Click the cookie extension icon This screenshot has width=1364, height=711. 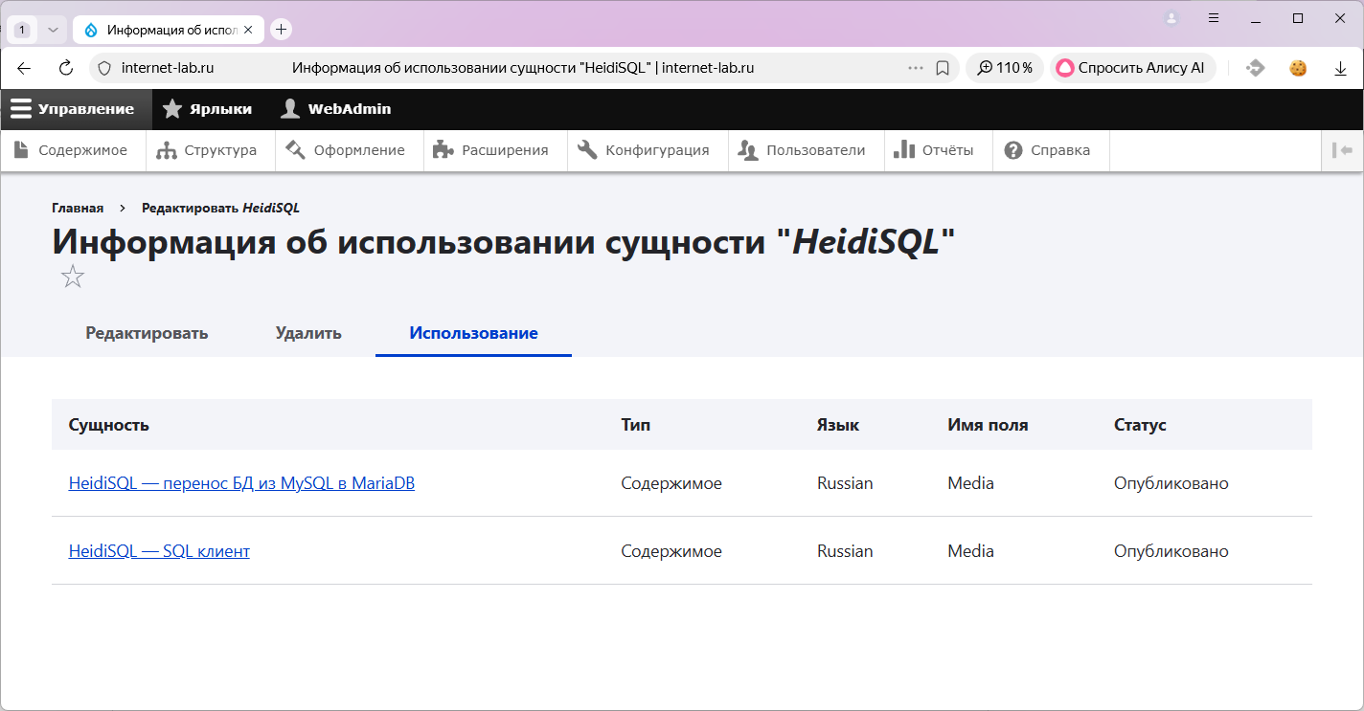(1298, 68)
